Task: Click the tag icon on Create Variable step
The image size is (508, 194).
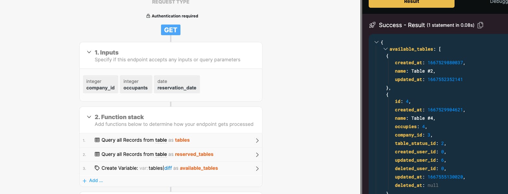Action: [97, 168]
